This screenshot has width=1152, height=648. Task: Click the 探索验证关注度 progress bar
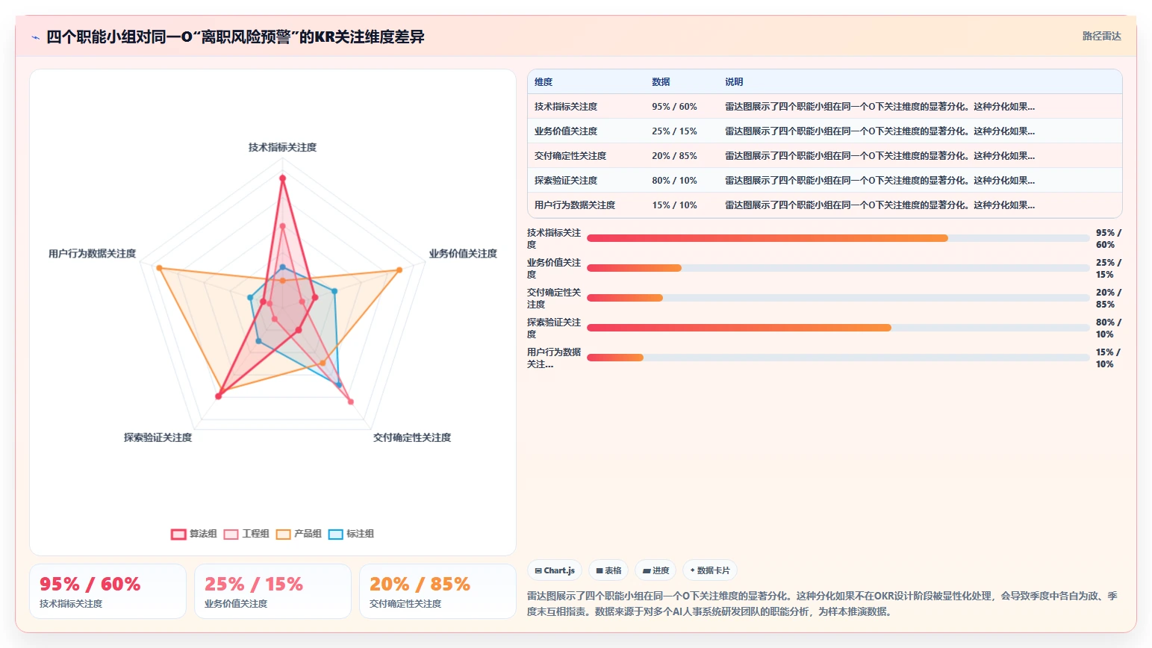838,328
